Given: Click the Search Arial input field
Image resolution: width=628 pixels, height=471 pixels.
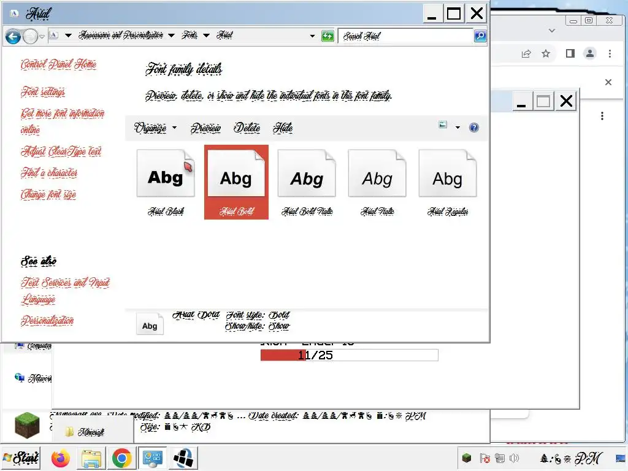Looking at the screenshot, I should pyautogui.click(x=405, y=36).
